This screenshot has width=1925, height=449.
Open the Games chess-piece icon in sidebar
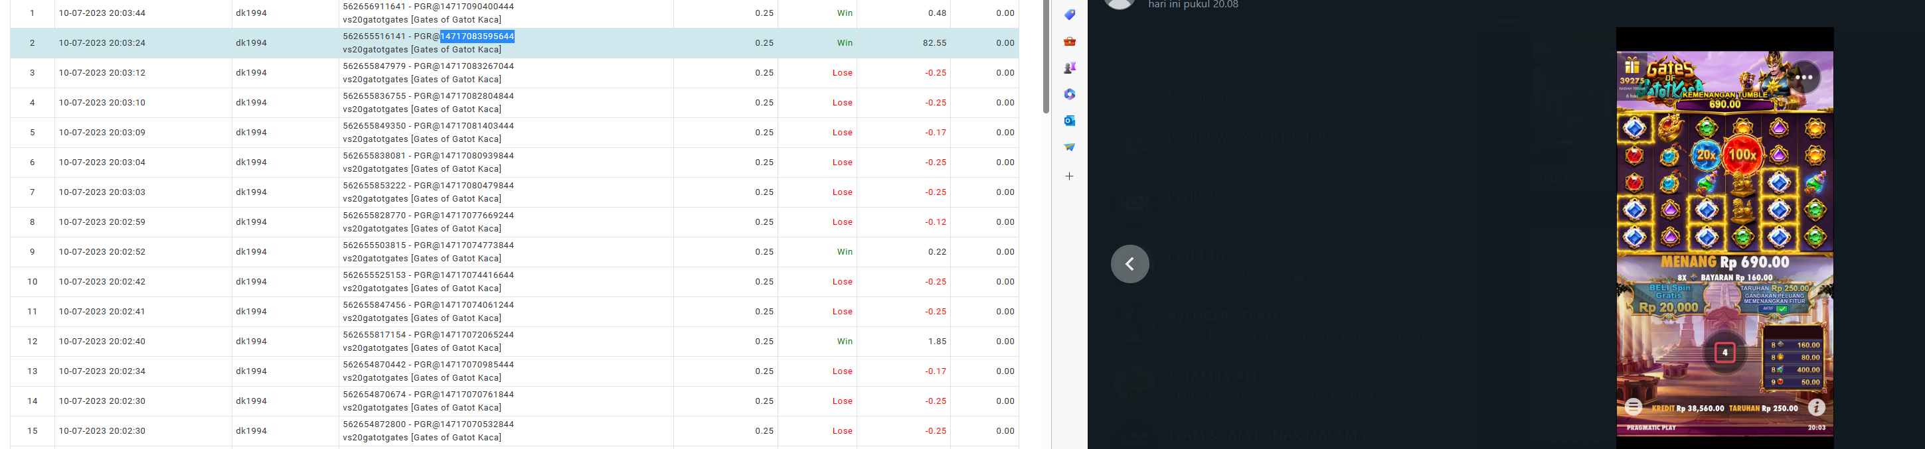[1069, 68]
